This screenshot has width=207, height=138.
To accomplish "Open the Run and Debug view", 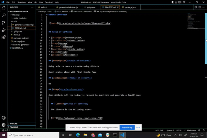I will (4, 30).
